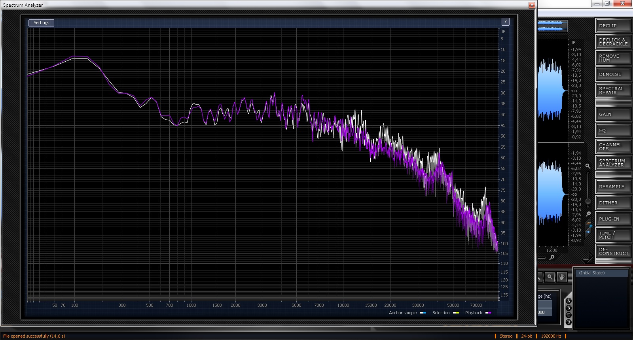
Task: Zoom out vertically with the minus magnifier
Action: pos(588,214)
